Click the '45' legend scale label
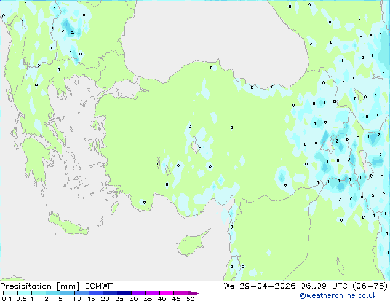Screen dimensions: 390x301 pyautogui.click(x=176, y=299)
